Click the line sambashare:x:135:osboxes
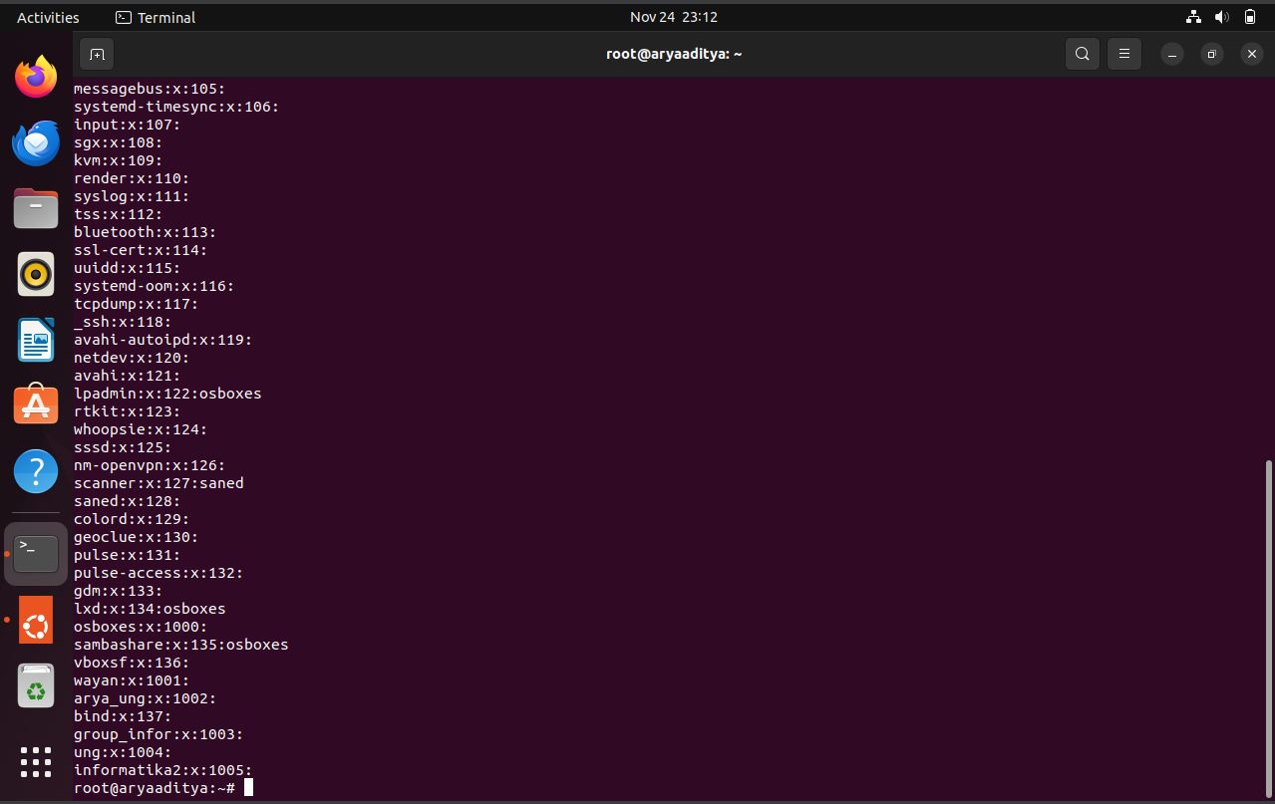The image size is (1275, 804). click(x=181, y=645)
